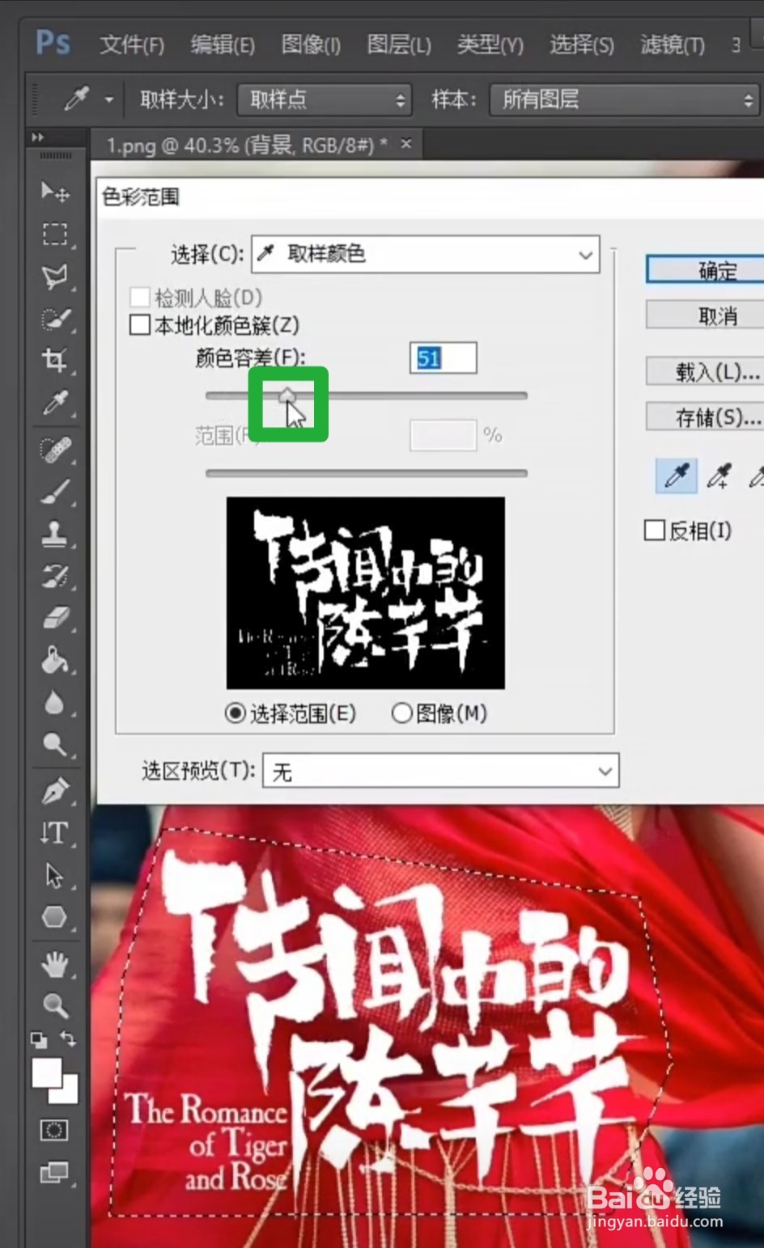Click the 颜色容差 value field showing 51

point(444,358)
